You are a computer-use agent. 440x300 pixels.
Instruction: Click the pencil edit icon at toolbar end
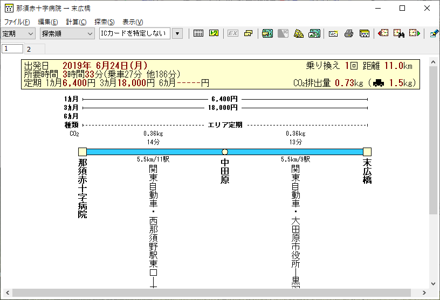pos(434,33)
